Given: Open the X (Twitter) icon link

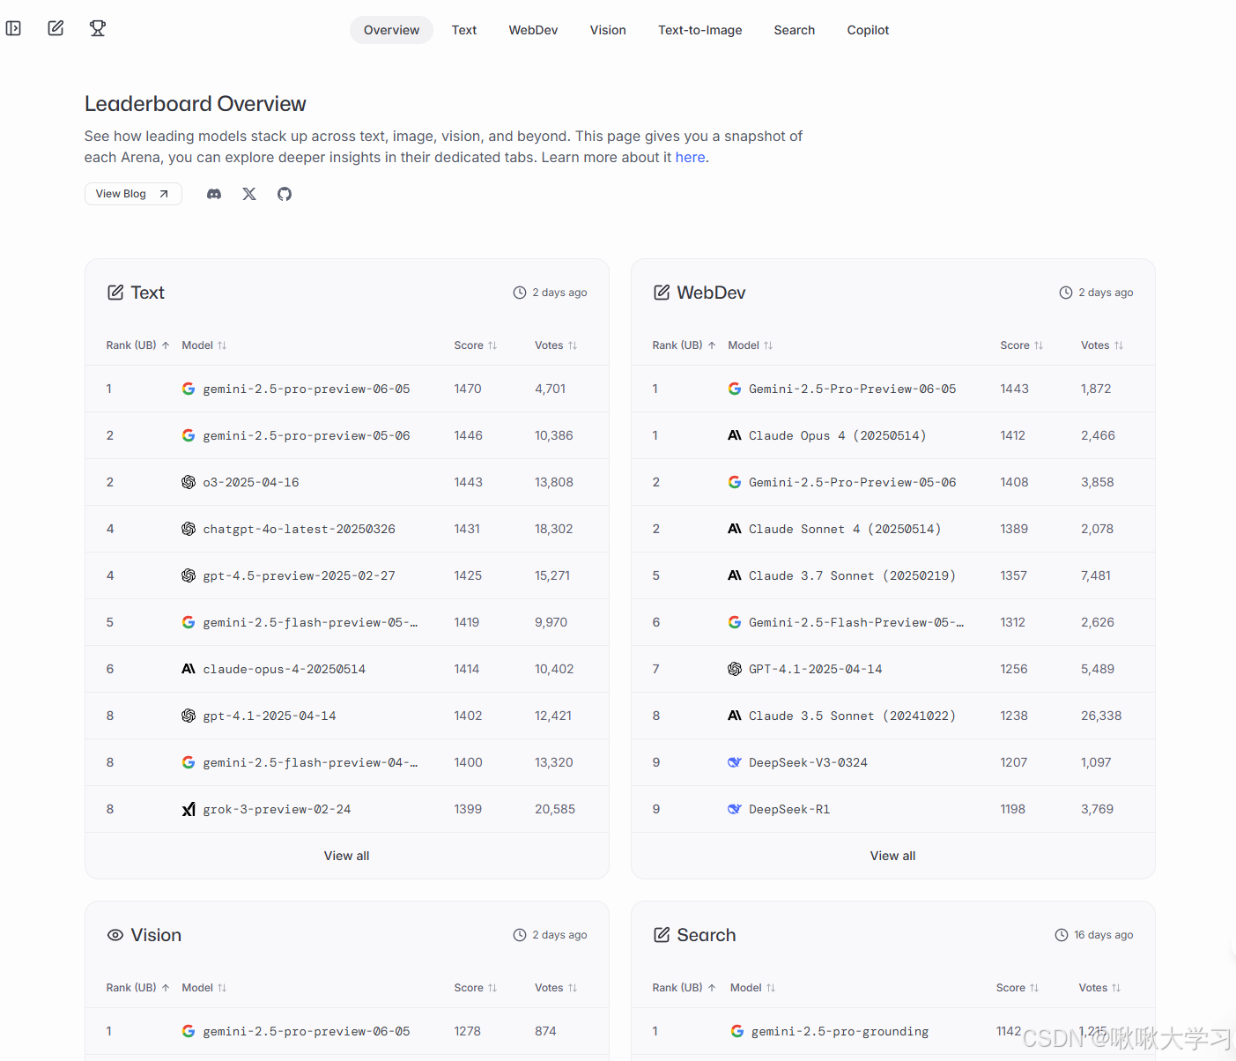Looking at the screenshot, I should (249, 194).
